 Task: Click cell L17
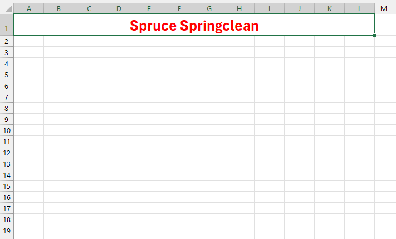pyautogui.click(x=359, y=208)
